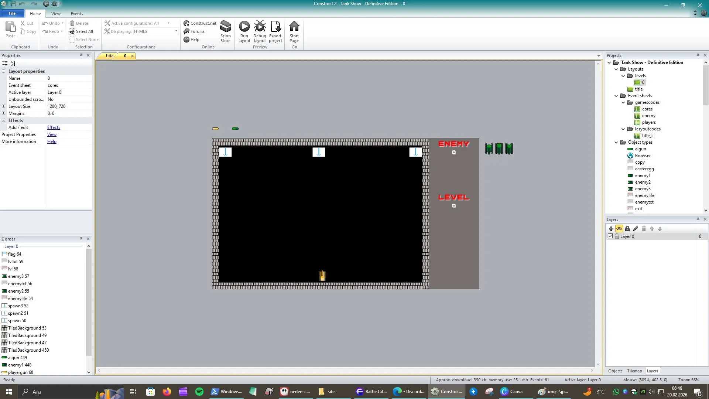Toggle layer visibility eye icon
709x399 pixels.
[x=619, y=229]
